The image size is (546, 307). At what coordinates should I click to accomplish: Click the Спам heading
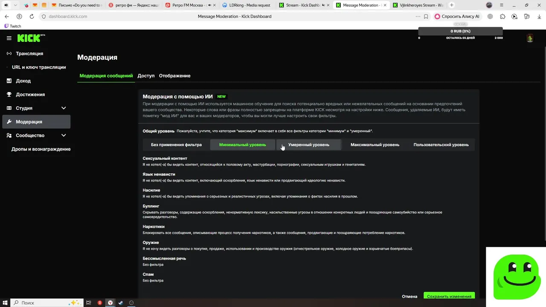148,274
